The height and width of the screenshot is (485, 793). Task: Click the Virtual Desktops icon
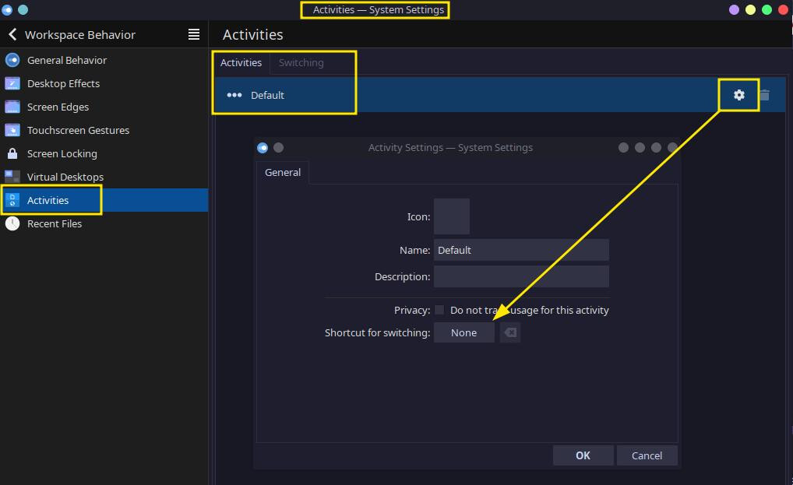coord(12,176)
